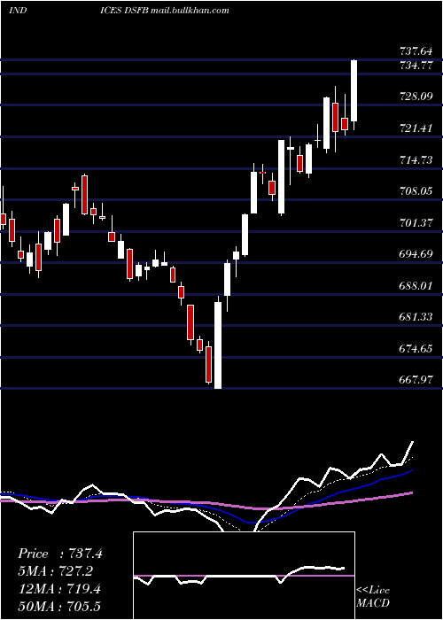Click the 701.37 price level label
443x620 pixels.
coord(416,223)
